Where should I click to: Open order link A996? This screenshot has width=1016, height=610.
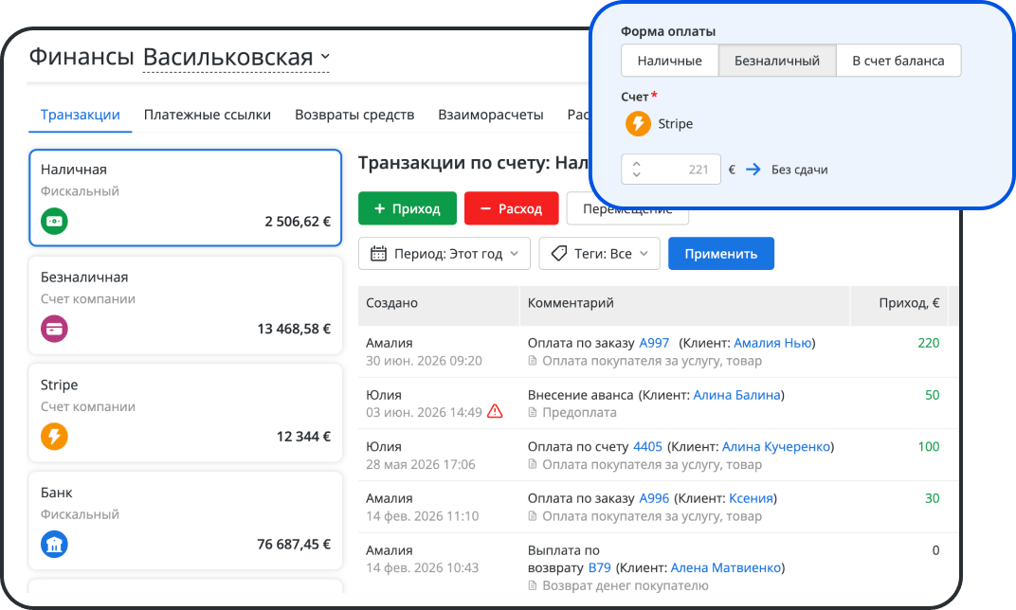coord(654,498)
